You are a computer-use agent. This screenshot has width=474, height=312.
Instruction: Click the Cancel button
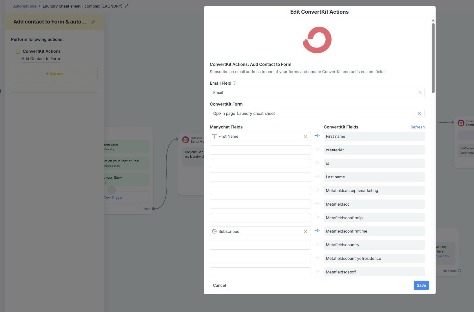(x=219, y=285)
